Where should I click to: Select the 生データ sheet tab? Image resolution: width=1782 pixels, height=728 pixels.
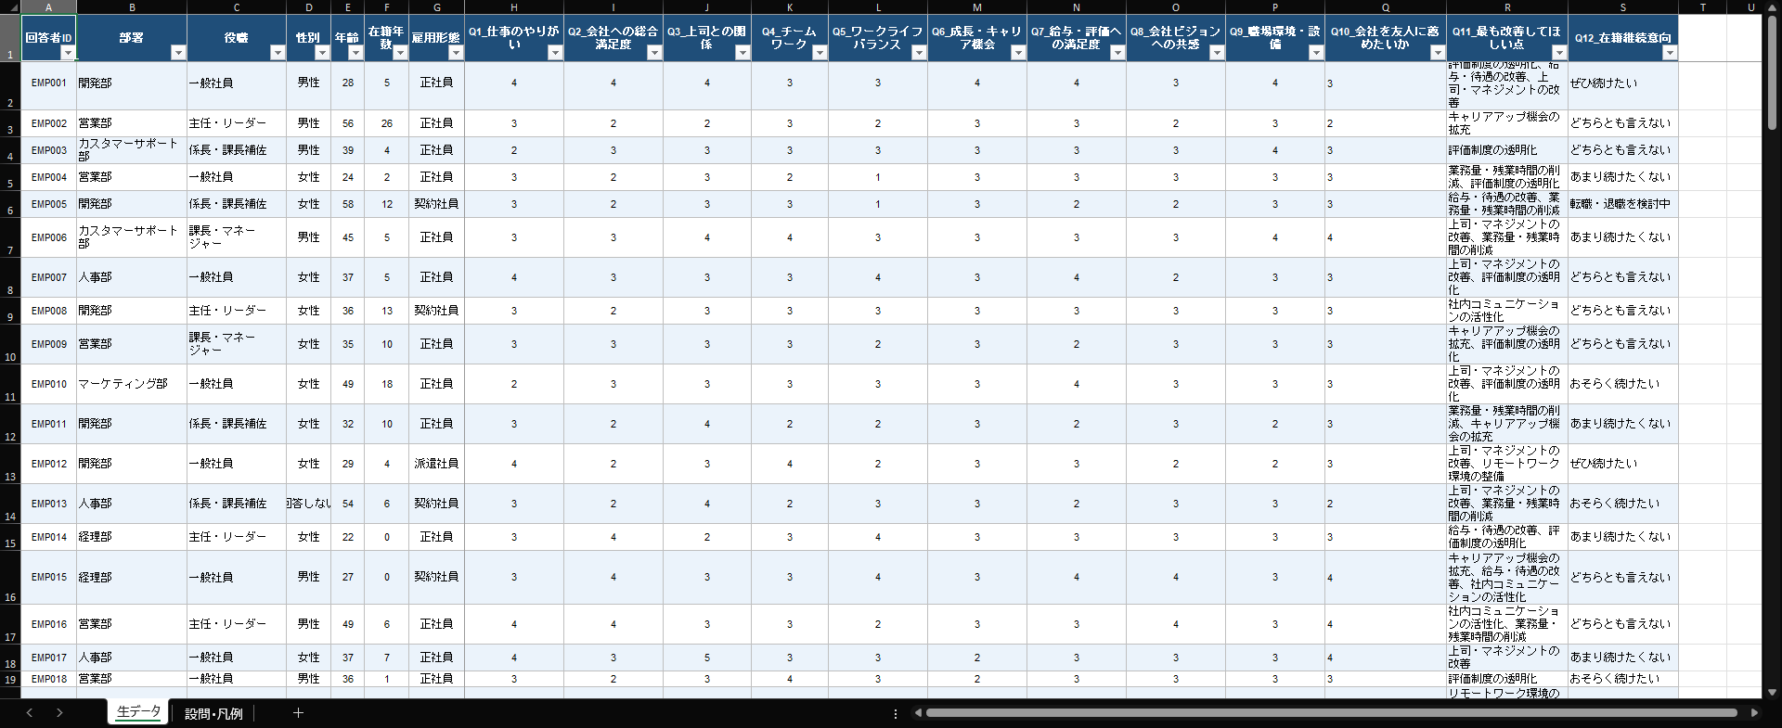click(x=138, y=712)
